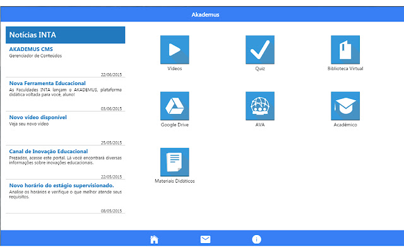Click description starting Analise os horários

[x=66, y=195]
